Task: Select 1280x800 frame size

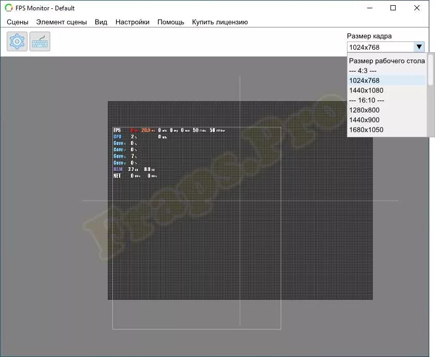Action: pyautogui.click(x=387, y=110)
